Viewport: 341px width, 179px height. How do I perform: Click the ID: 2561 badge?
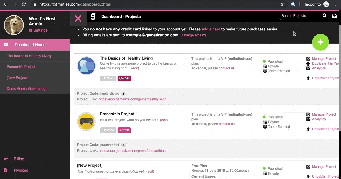[108, 130]
